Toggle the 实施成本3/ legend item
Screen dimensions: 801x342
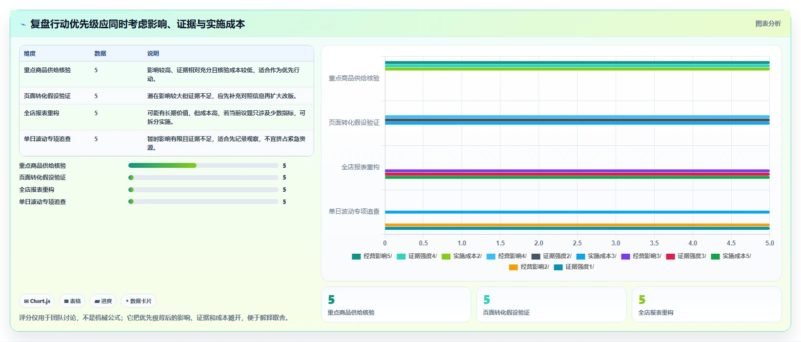[596, 256]
